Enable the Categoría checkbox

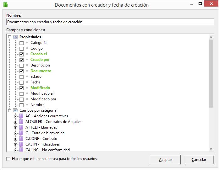[x=21, y=43]
